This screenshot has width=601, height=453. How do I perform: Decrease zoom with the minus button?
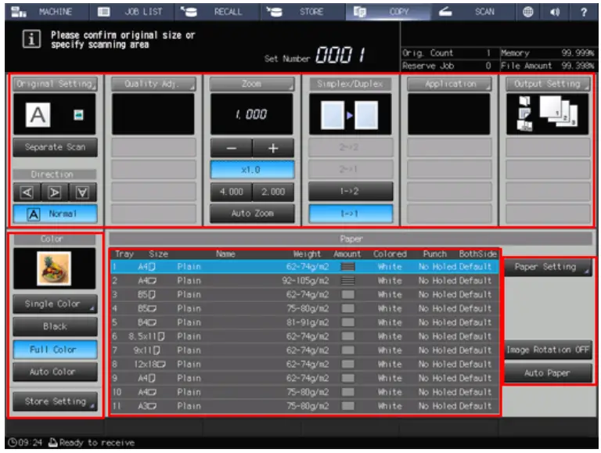point(231,148)
